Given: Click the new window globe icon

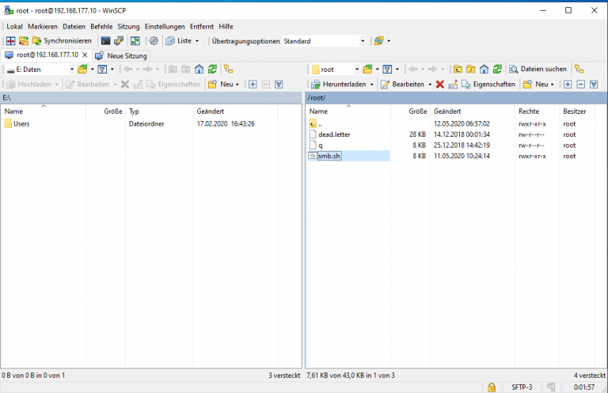Looking at the screenshot, I should (x=379, y=40).
